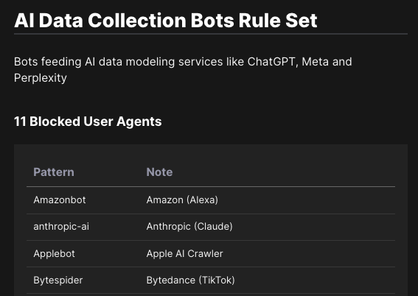Click the number 11 in the heading
This screenshot has width=418, height=296.
20,121
